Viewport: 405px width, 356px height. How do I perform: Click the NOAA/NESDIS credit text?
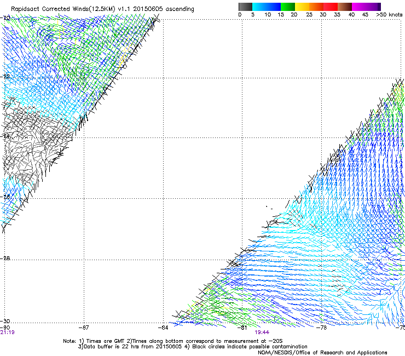322,353
